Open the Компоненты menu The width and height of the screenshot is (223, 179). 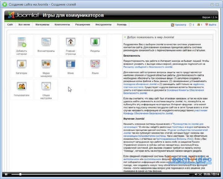(62, 24)
